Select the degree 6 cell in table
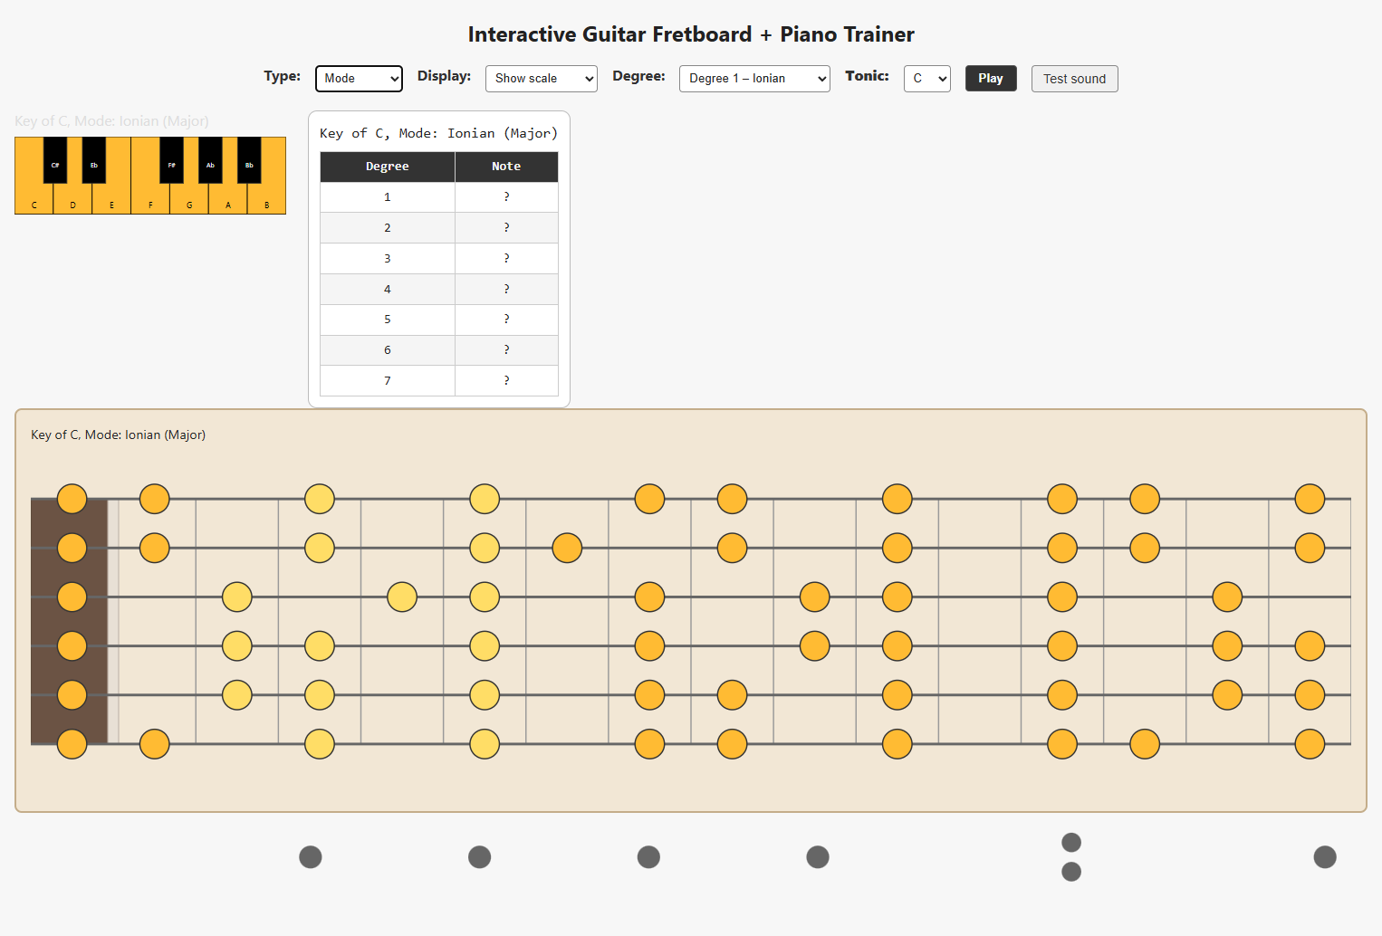 (x=388, y=350)
